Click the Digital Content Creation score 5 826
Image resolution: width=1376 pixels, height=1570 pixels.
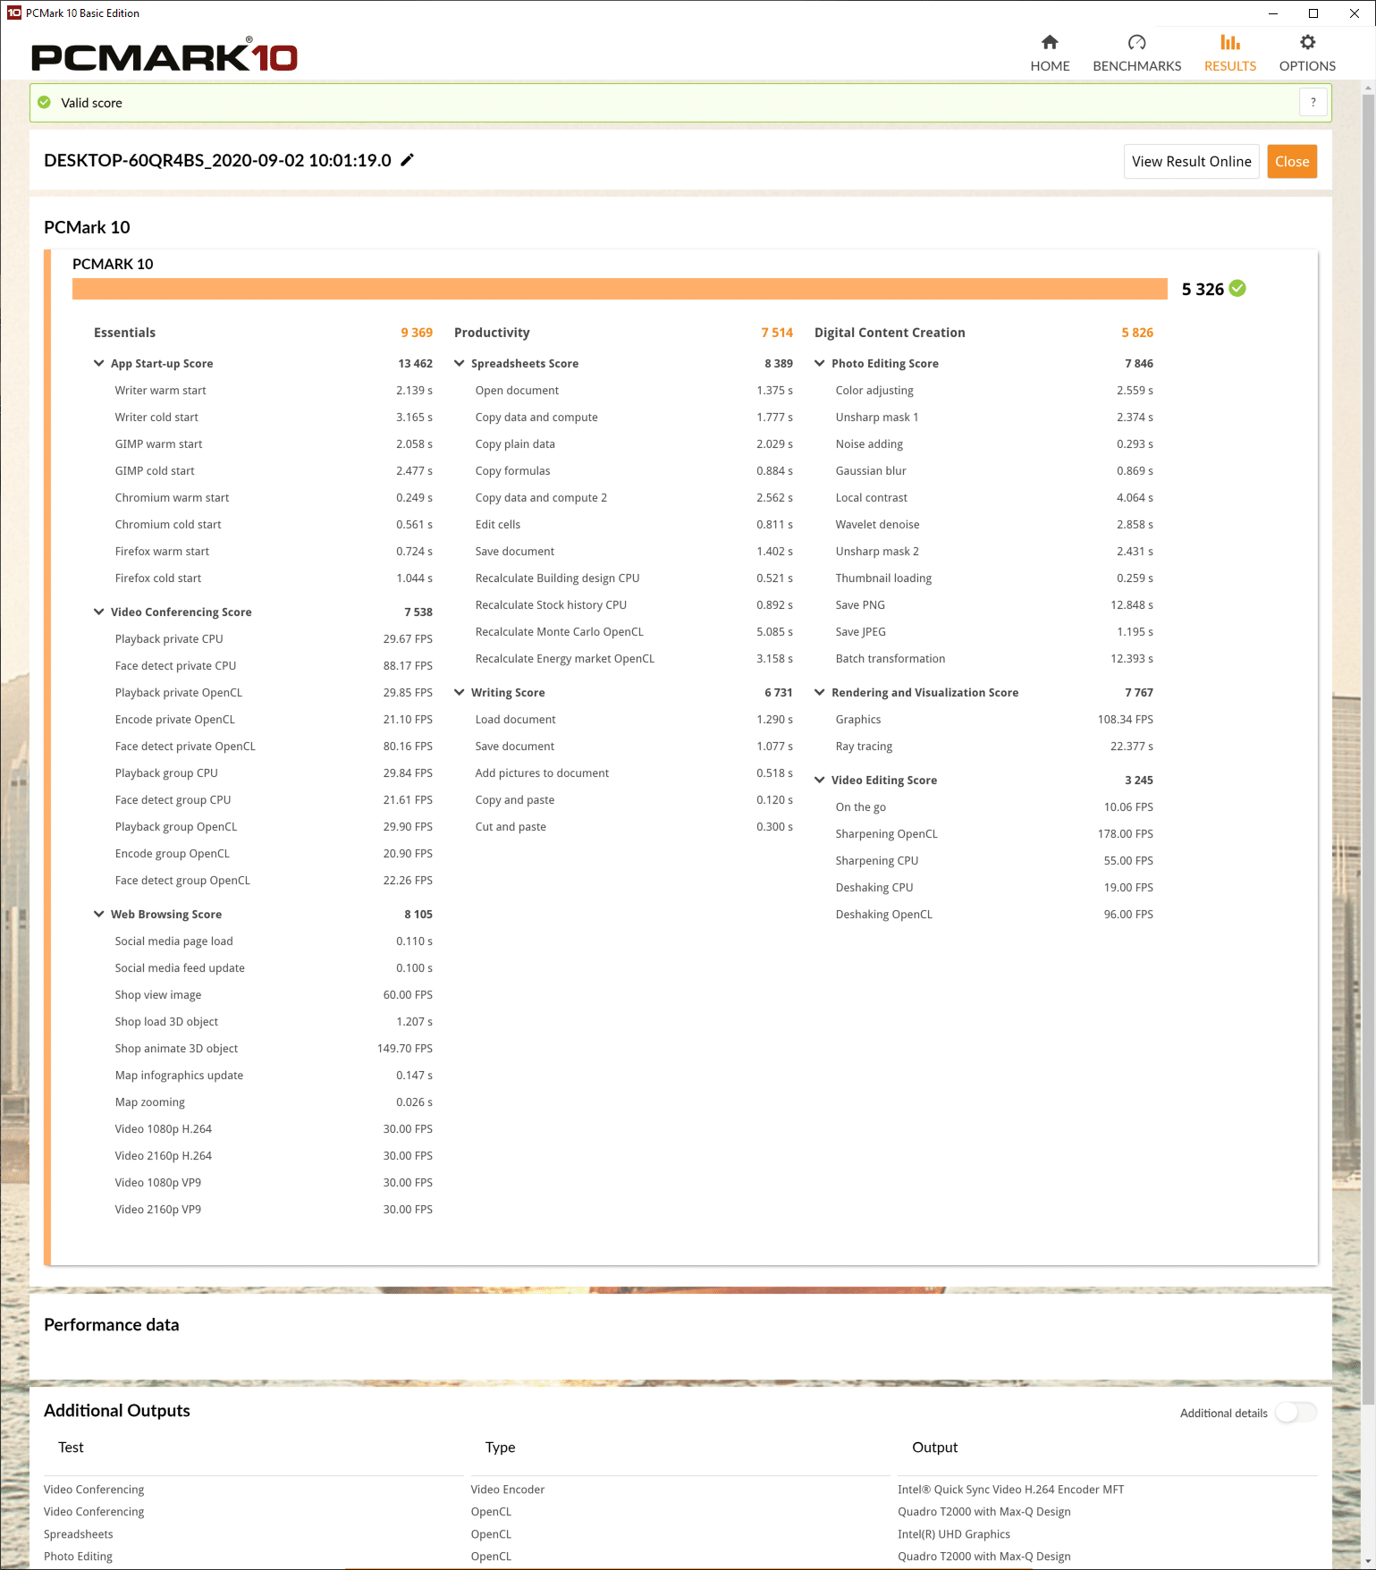click(1137, 333)
